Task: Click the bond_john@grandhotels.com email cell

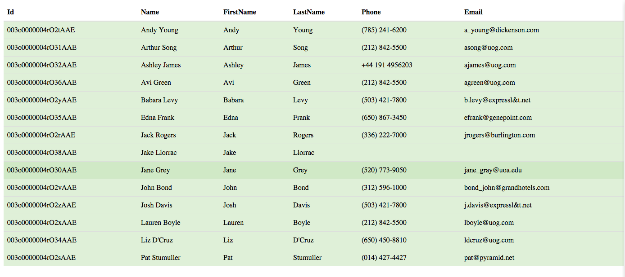Action: [507, 188]
